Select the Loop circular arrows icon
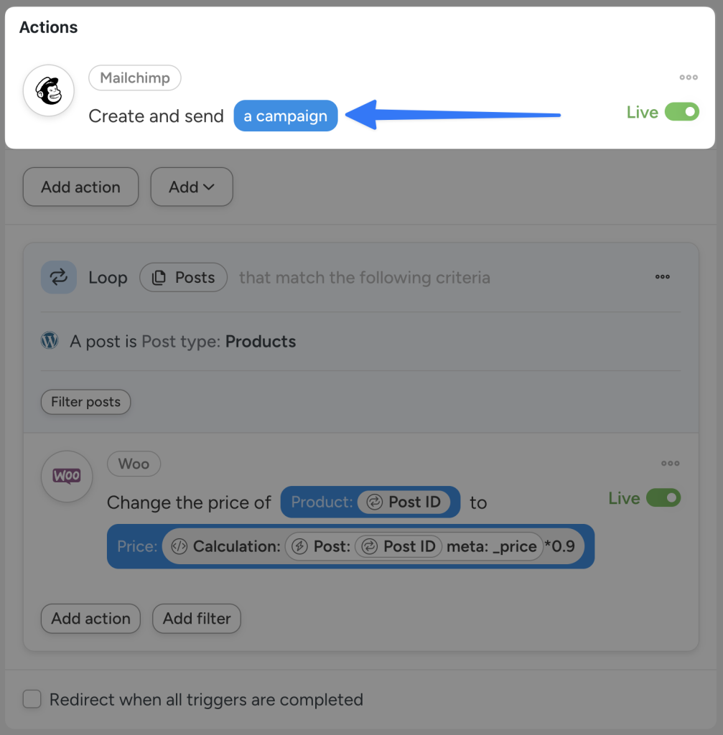The image size is (723, 735). click(x=58, y=277)
